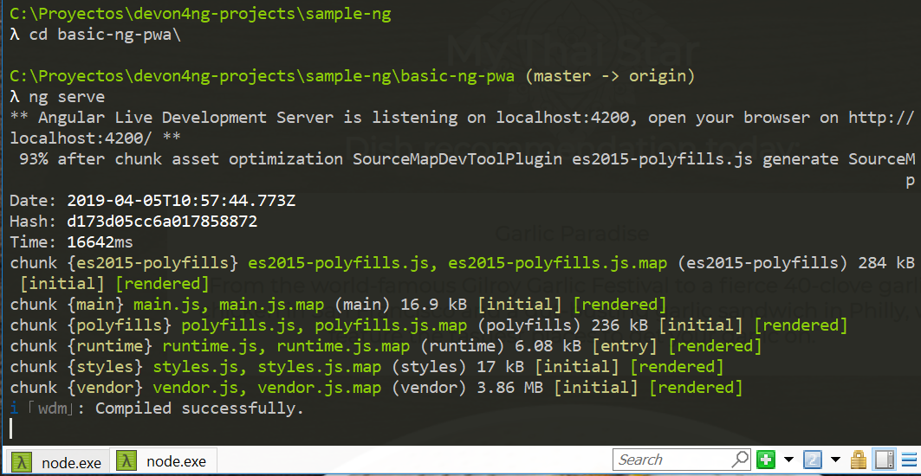Toggle the panel view icon next to the padlock

(x=884, y=460)
